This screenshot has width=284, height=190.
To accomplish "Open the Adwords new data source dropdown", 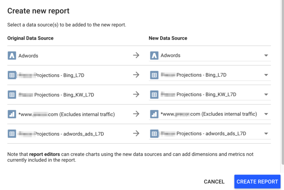I will (x=210, y=56).
